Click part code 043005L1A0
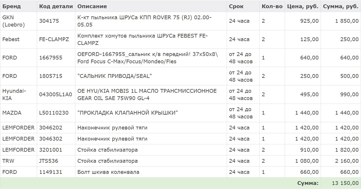 pos(55,94)
